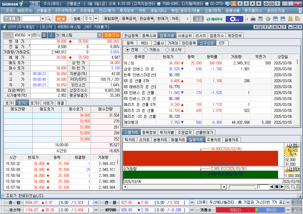Click the 케이뱅크 row in new listings table
Image resolution: width=303 pixels, height=214 pixels.
click(209, 123)
